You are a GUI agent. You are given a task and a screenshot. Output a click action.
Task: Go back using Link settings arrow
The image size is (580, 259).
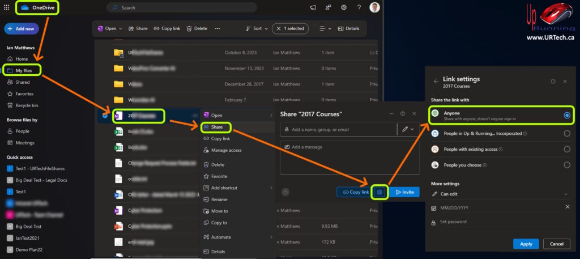436,81
